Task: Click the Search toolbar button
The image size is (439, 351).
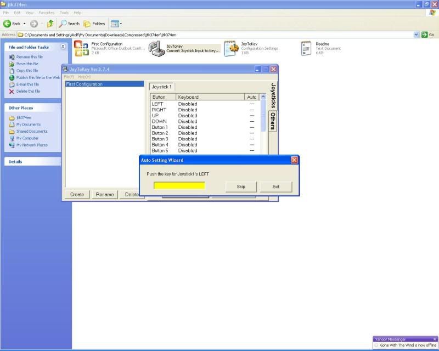Action: 70,24
